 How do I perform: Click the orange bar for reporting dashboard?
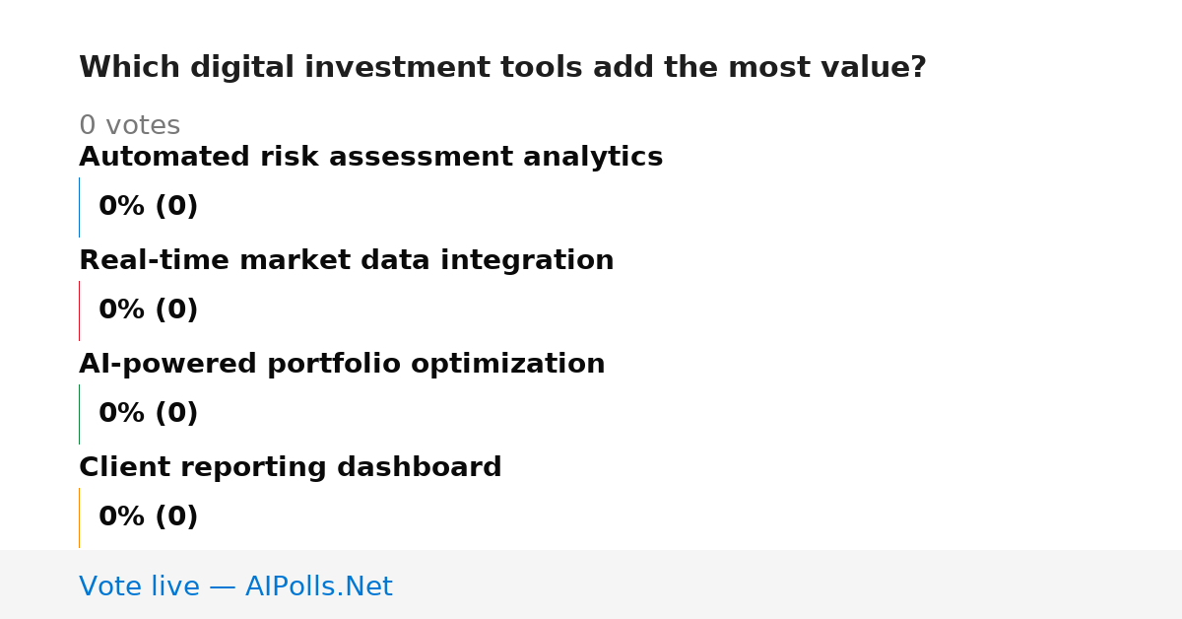tap(79, 517)
